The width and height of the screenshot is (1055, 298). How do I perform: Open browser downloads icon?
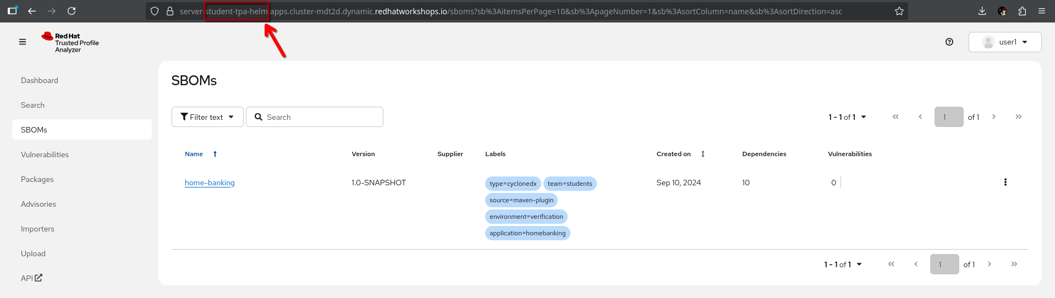982,11
